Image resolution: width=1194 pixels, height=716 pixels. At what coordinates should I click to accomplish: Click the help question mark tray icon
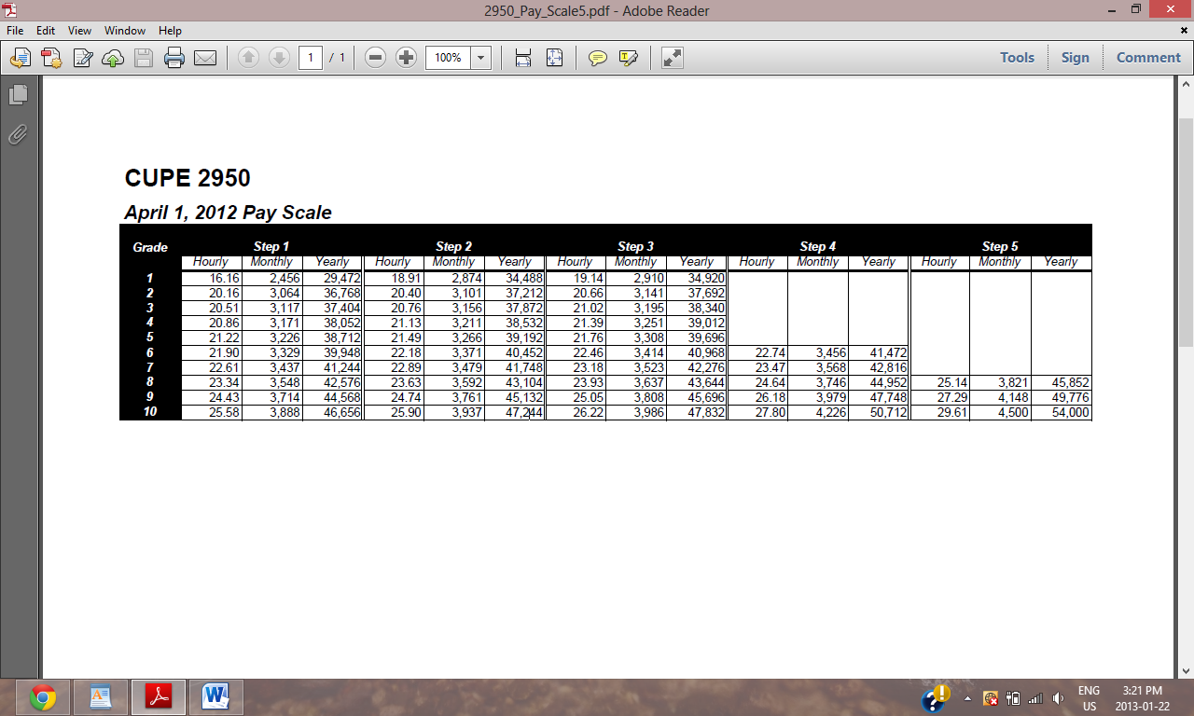[x=935, y=698]
